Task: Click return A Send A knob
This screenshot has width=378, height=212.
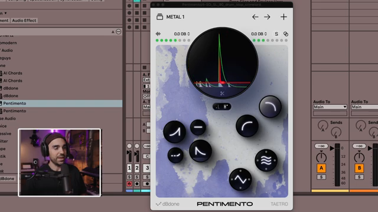Action: [322, 125]
